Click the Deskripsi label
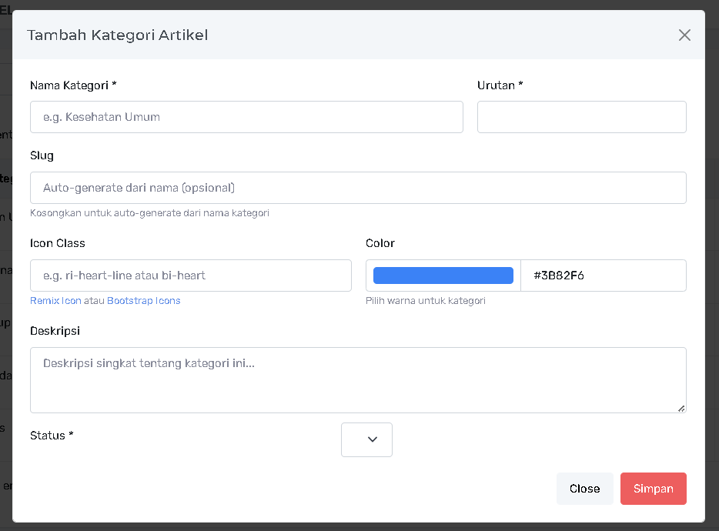 tap(55, 331)
